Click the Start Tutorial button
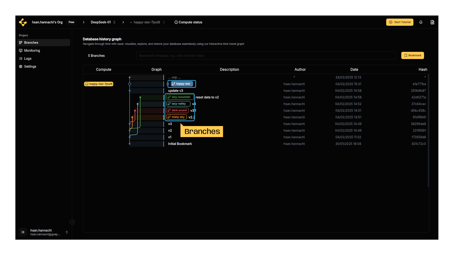 (400, 22)
